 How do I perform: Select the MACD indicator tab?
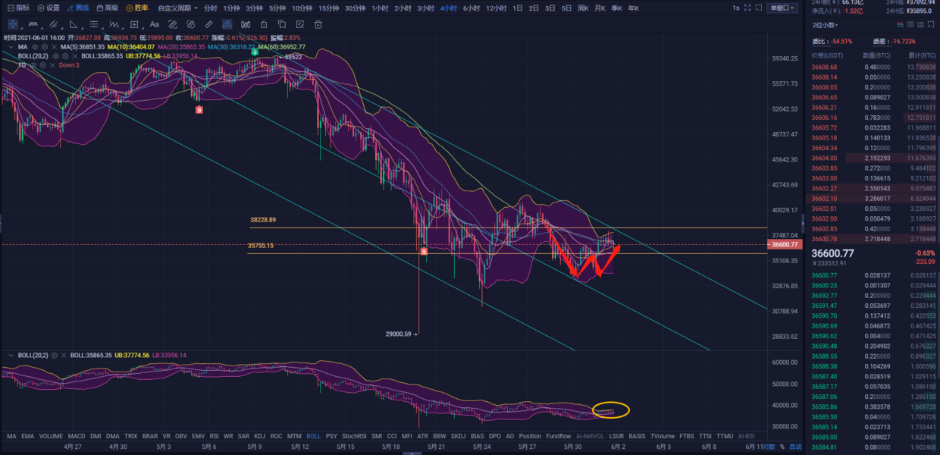pos(77,437)
